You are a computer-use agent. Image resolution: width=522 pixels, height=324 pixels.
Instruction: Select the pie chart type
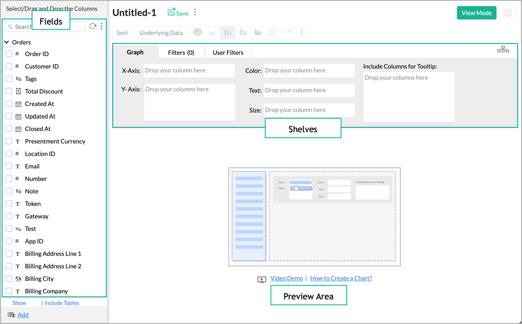click(x=198, y=32)
